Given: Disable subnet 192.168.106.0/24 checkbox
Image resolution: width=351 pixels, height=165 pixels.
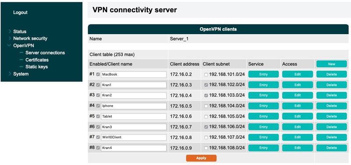Looking at the screenshot, I should (206, 127).
